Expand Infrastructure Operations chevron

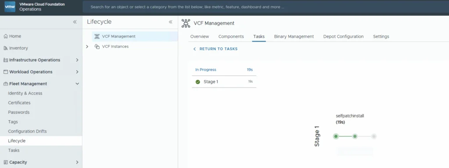click(77, 60)
